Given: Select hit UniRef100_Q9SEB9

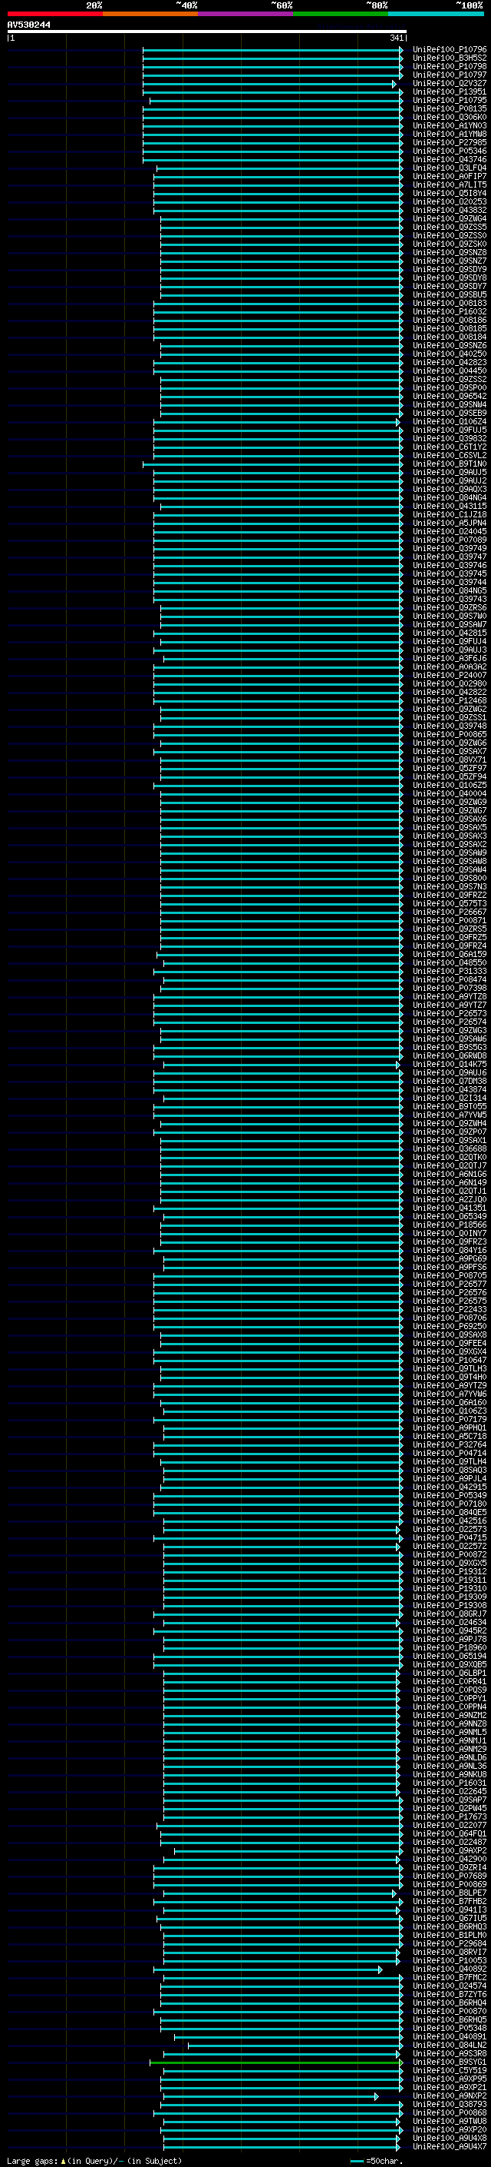Looking at the screenshot, I should pyautogui.click(x=450, y=413).
